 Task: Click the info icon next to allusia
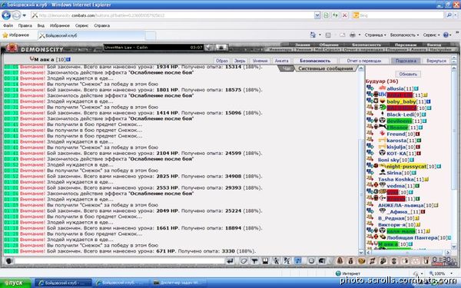[416, 89]
